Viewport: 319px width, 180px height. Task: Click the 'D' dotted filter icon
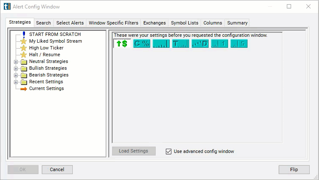click(x=200, y=44)
